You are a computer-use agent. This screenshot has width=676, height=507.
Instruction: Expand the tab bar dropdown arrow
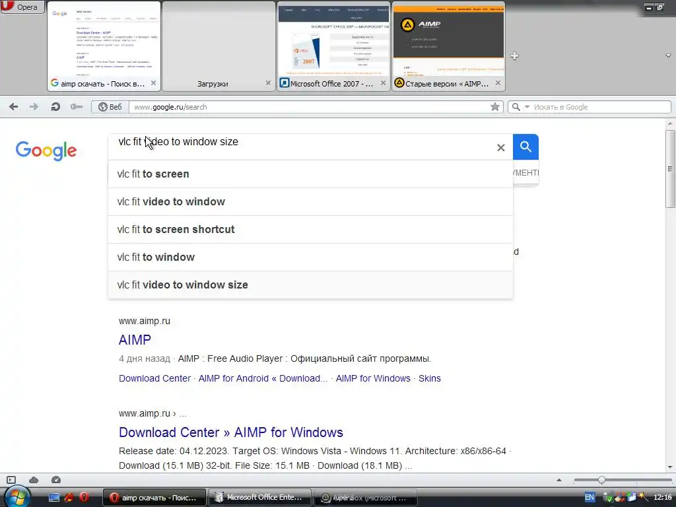point(668,55)
